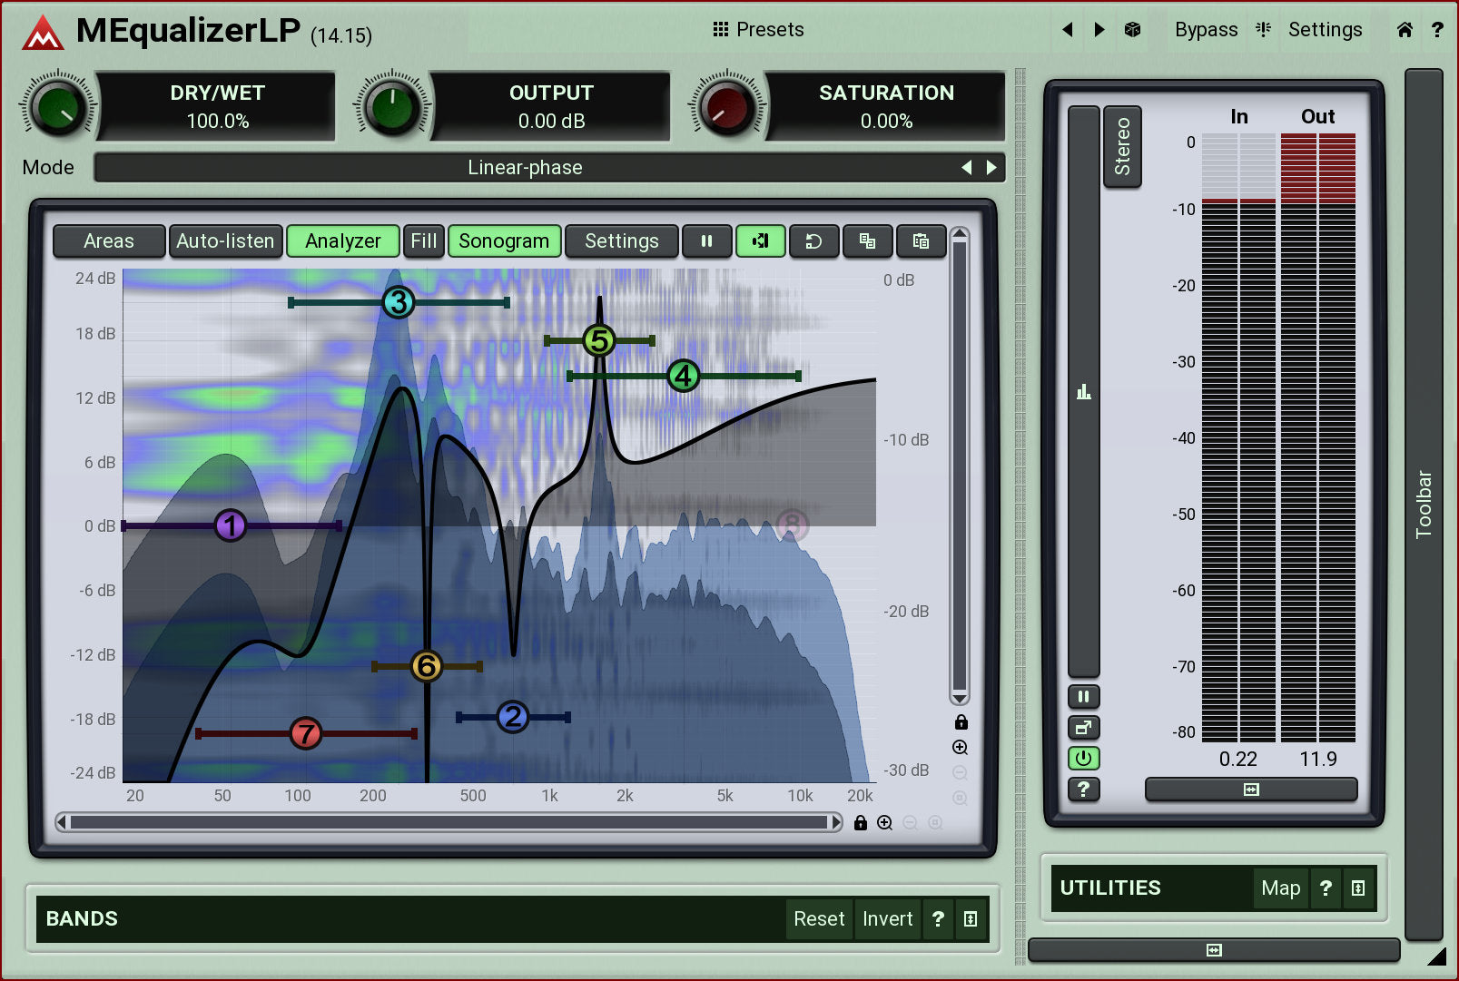
Task: Pause the level meter
Action: 1083,697
